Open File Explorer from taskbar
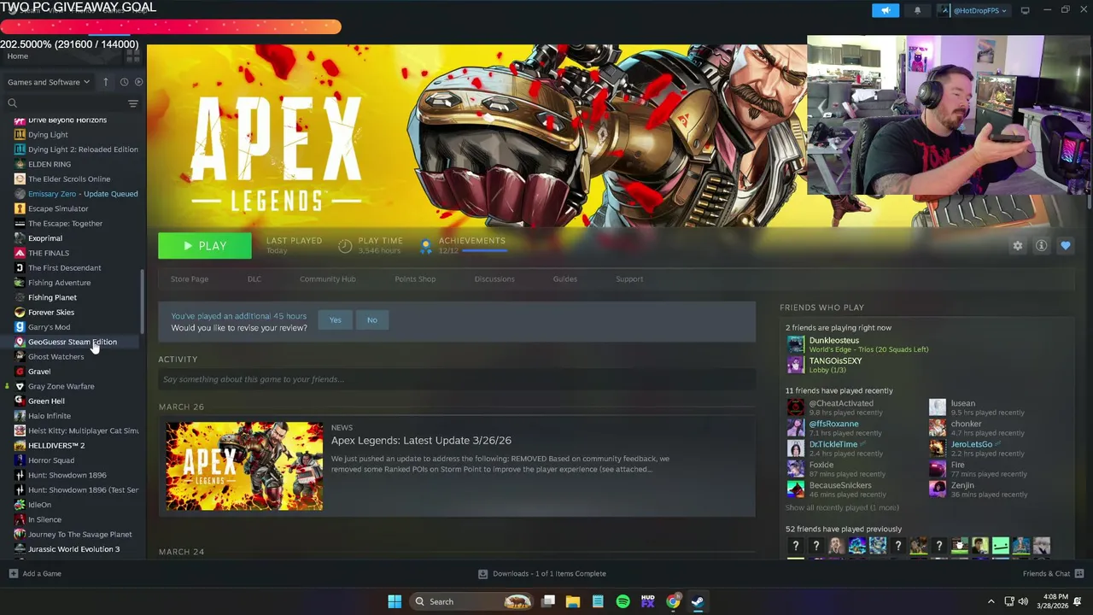This screenshot has height=615, width=1093. tap(573, 601)
